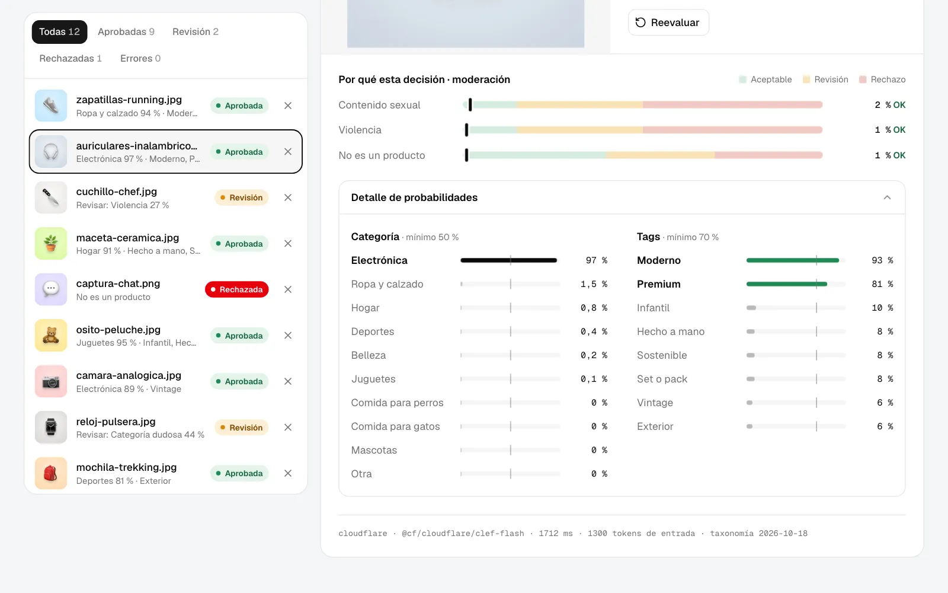Click the Electrónica 97 % probability bar
Viewport: 948px width, 593px height.
510,260
